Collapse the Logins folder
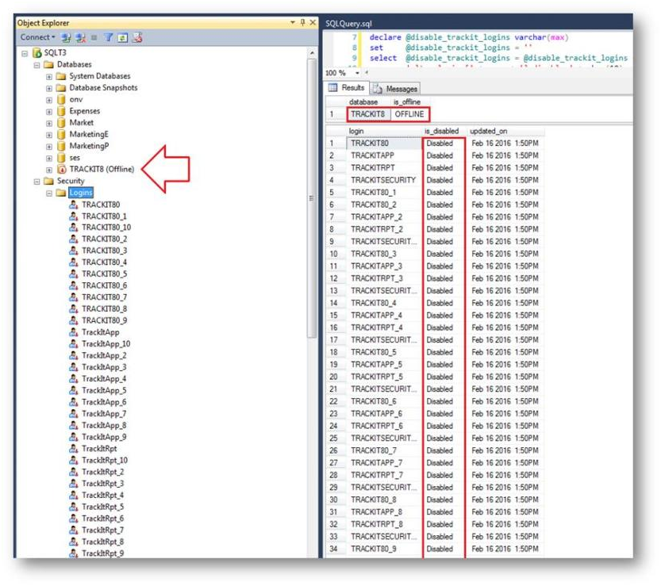Image resolution: width=661 pixels, height=586 pixels. coord(49,193)
